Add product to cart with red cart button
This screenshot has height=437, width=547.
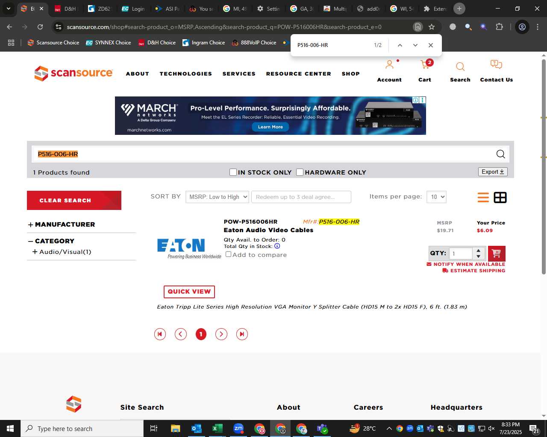(496, 253)
